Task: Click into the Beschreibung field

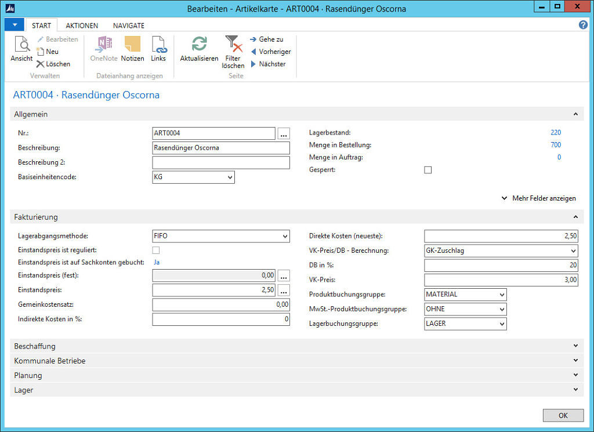Action: coord(221,148)
